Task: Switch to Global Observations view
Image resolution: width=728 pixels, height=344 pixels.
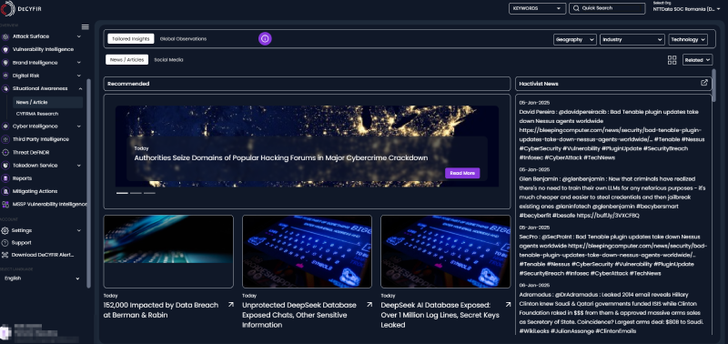Action: click(183, 39)
